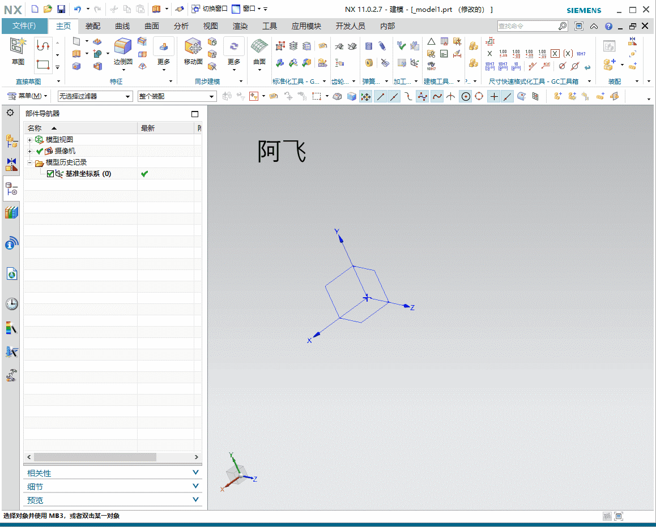This screenshot has width=656, height=527.
Task: Click the profile curve sketch icon
Action: [x=42, y=45]
